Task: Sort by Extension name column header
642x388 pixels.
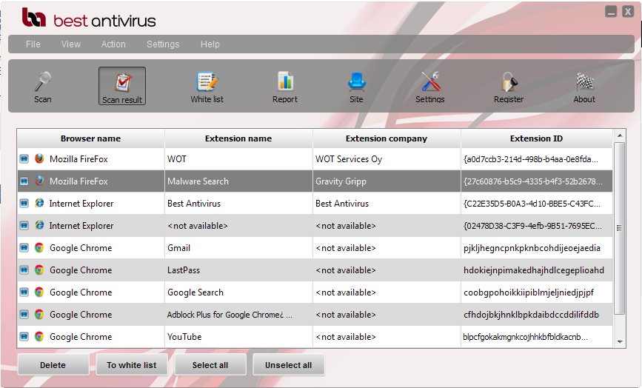Action: (x=238, y=138)
